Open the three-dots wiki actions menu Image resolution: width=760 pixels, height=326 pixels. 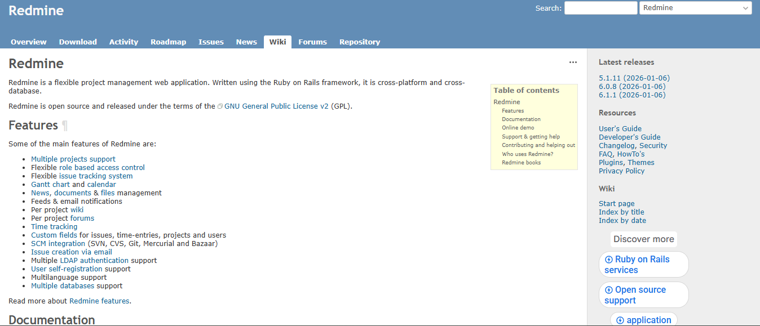click(573, 62)
